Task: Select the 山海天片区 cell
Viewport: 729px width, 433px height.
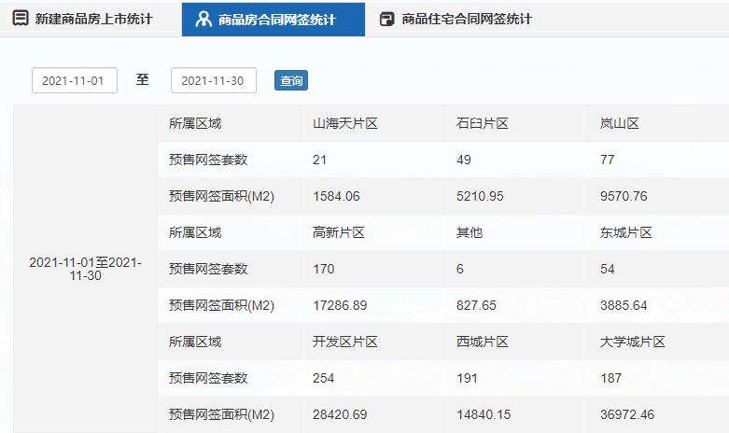Action: click(x=372, y=123)
